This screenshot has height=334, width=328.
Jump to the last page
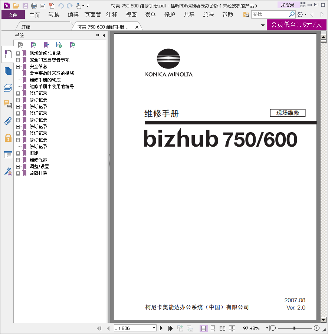click(x=171, y=328)
